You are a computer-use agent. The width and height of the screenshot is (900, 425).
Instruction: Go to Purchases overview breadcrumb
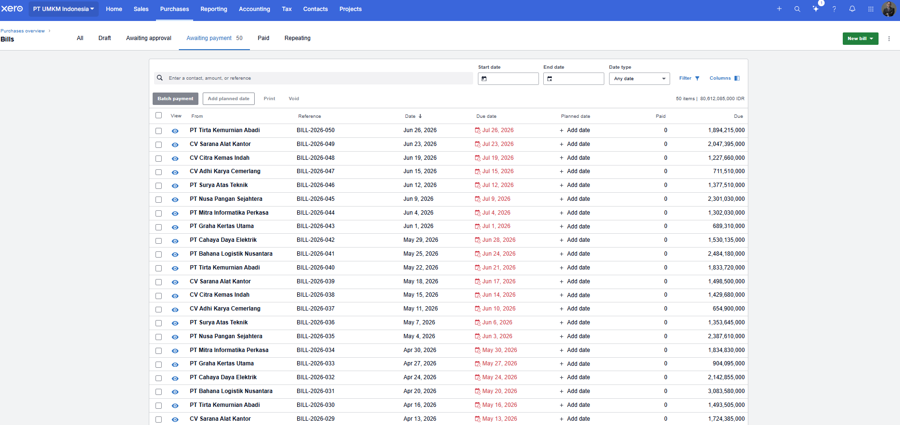[x=22, y=31]
